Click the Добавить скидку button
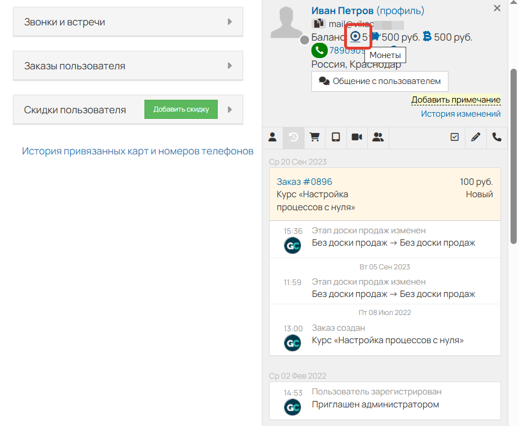The width and height of the screenshot is (519, 426). 181,109
